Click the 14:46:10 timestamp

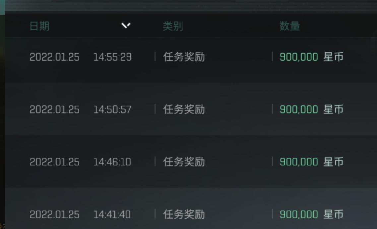112,162
